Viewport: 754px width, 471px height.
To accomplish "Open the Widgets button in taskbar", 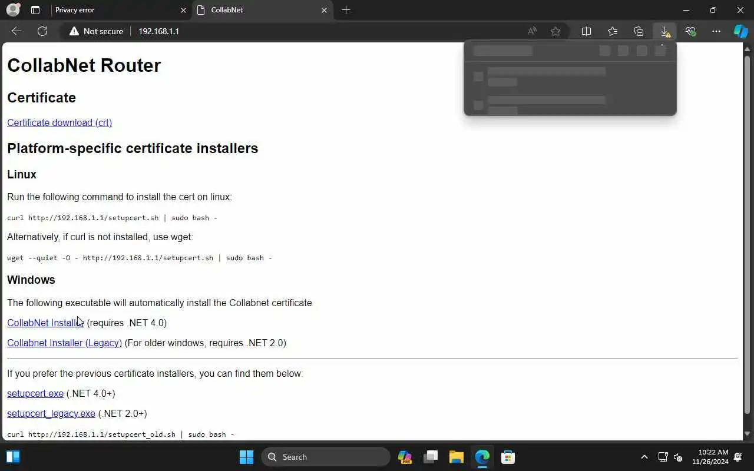I will click(x=13, y=457).
